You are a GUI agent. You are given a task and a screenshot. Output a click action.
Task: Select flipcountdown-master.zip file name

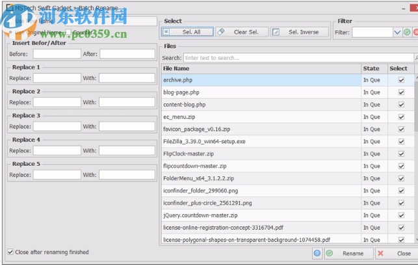pos(195,166)
